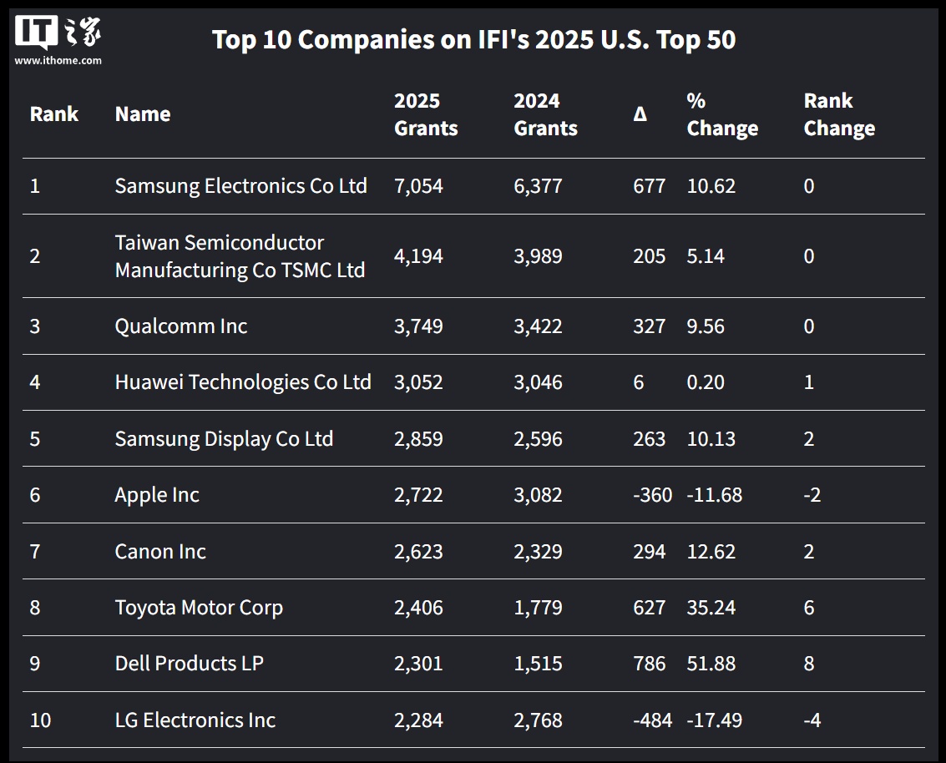Click Toyota Motor Corp in table
Image resolution: width=946 pixels, height=763 pixels.
tap(199, 608)
